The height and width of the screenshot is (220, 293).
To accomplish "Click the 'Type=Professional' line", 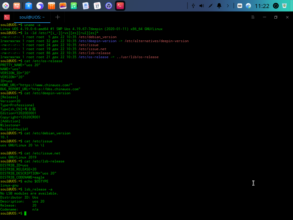I will coord(17,105).
